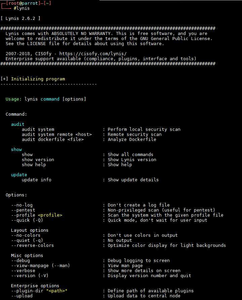This screenshot has width=242, height=300.
Task: Click 'audit system remote <host>' line
Action: pos(57,135)
